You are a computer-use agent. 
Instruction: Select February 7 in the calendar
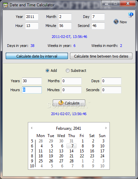(x=72, y=146)
